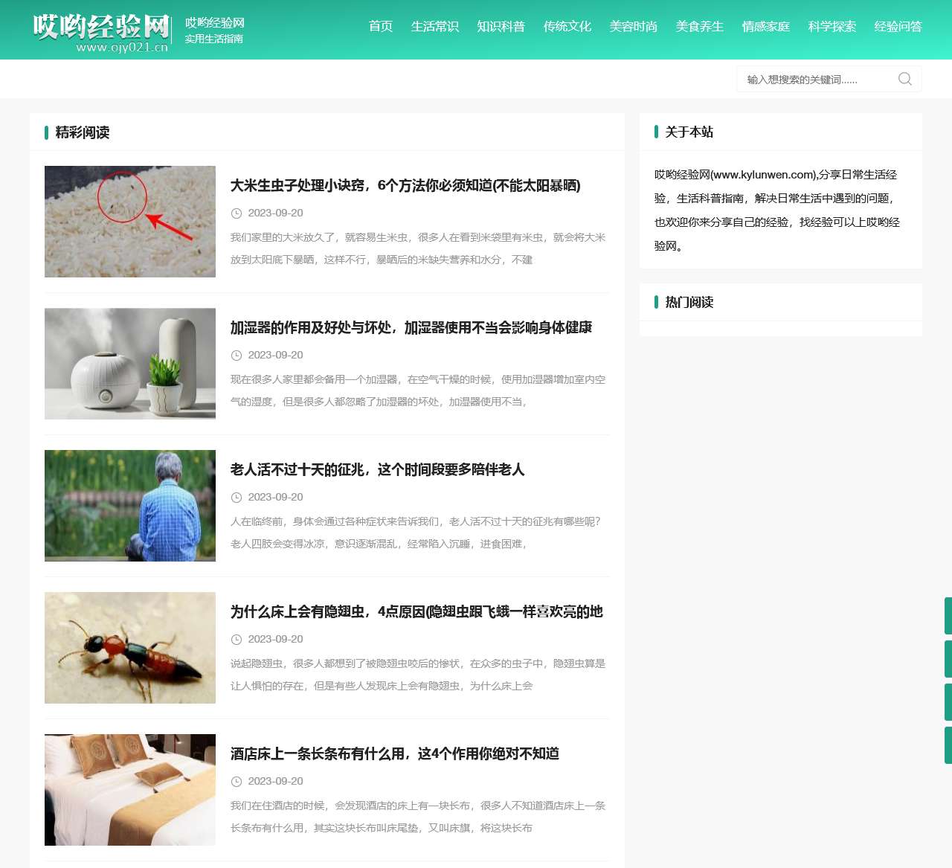Image resolution: width=952 pixels, height=868 pixels.
Task: Open the 美食养生 section
Action: (700, 27)
